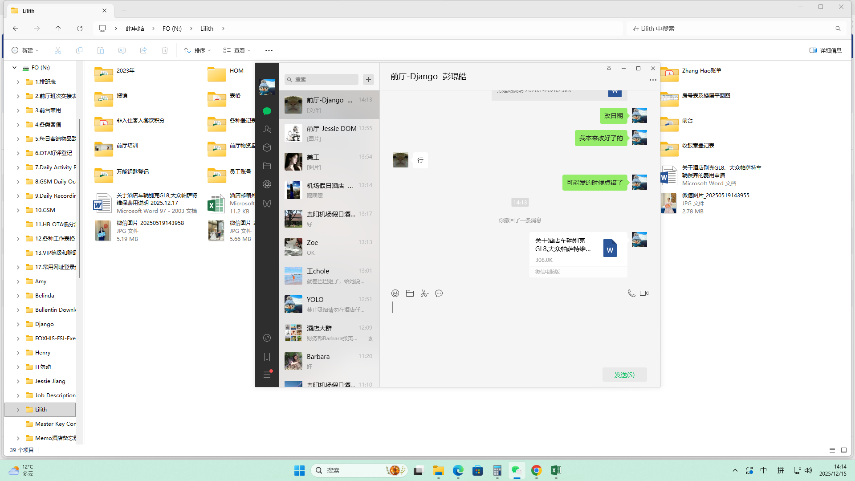
Task: Collapse the FO (N:) drive node
Action: coord(14,68)
